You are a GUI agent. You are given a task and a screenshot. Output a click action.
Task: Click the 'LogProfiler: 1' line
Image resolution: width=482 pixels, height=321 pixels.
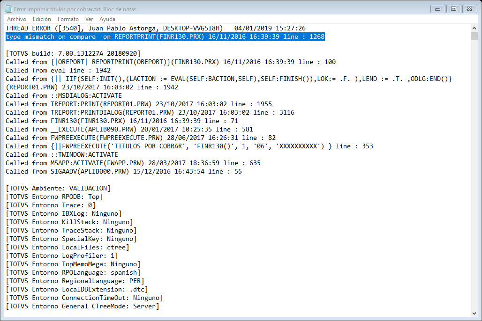point(62,255)
